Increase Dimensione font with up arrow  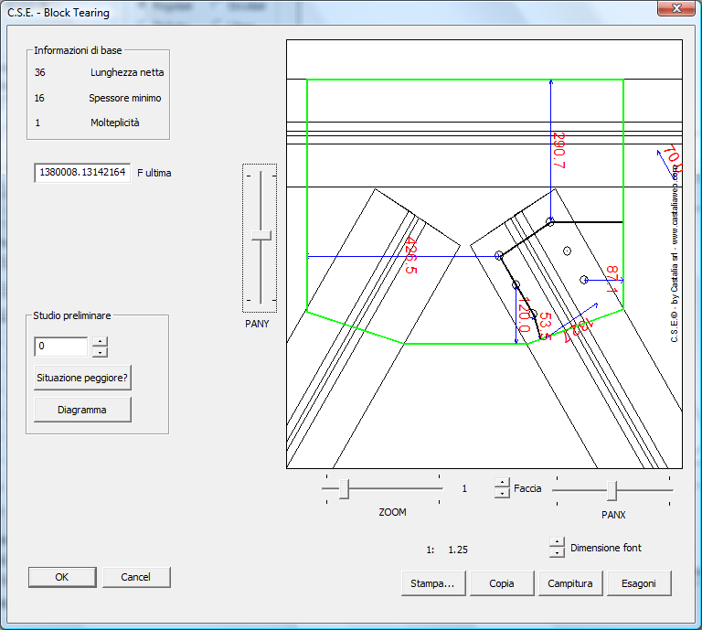pyautogui.click(x=557, y=542)
